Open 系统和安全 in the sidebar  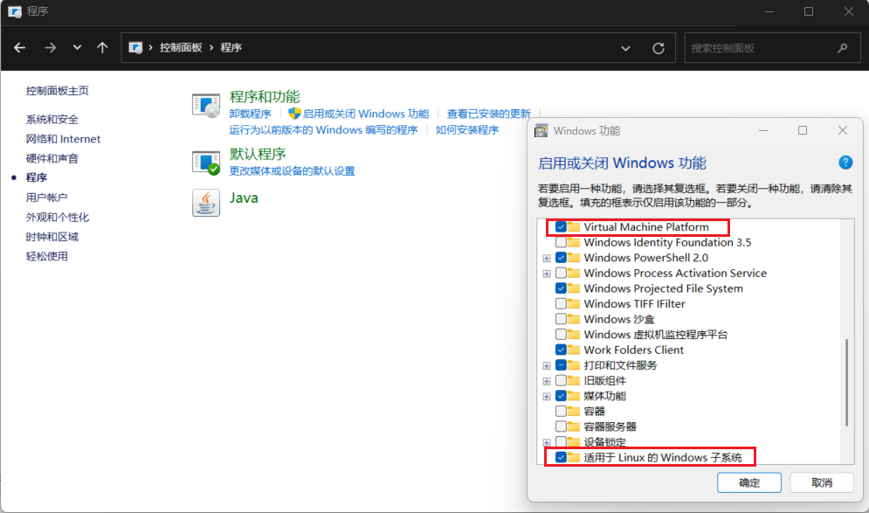(x=52, y=120)
